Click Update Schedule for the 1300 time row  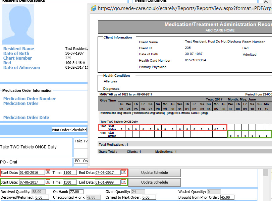pyautogui.click(x=154, y=182)
